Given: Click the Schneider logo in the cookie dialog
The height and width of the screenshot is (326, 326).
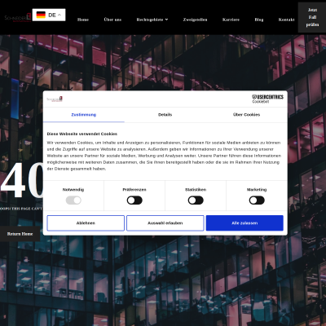Looking at the screenshot, I should point(55,99).
